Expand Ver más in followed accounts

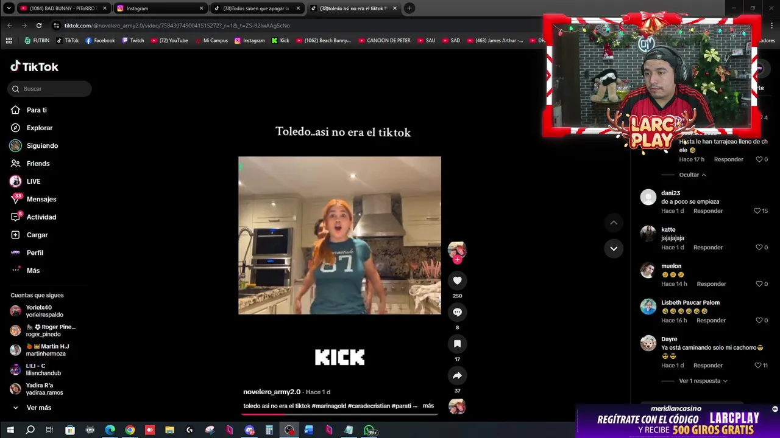click(32, 408)
